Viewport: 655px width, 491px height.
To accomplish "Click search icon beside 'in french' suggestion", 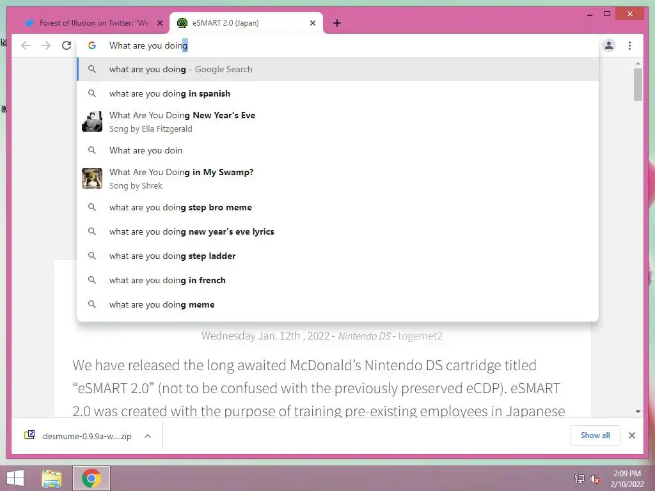I will tap(92, 280).
